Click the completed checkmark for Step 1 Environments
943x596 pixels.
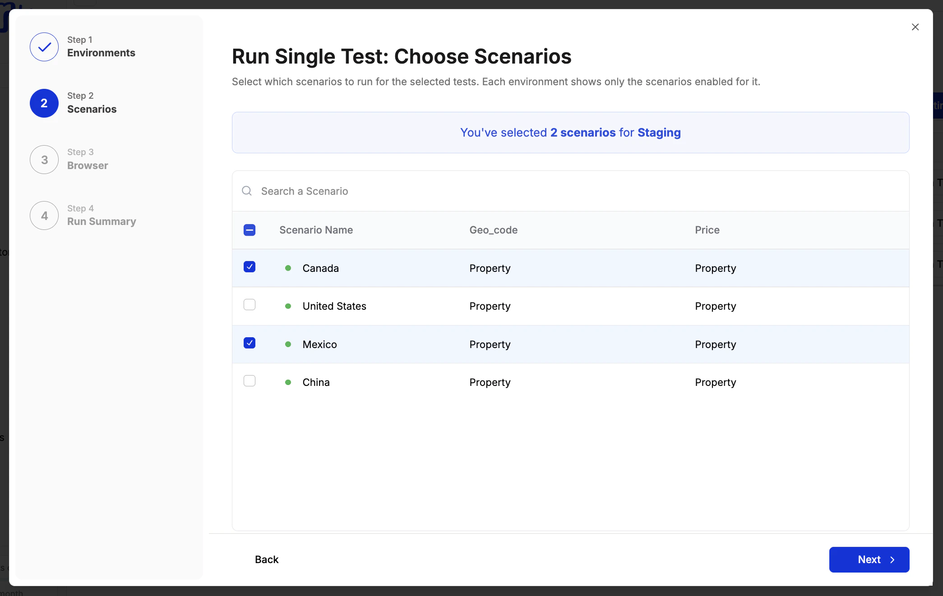coord(44,46)
